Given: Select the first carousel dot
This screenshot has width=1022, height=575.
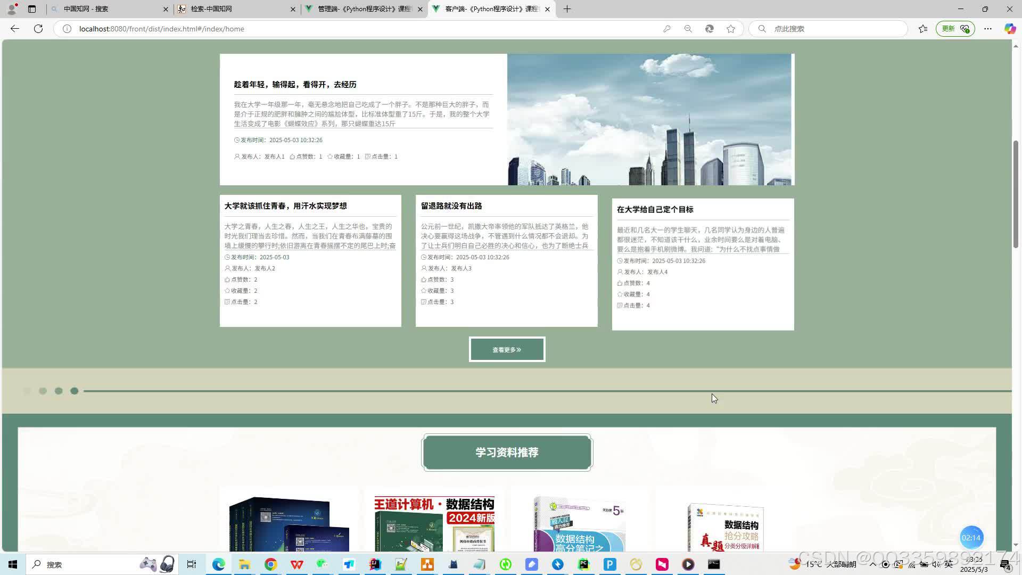Looking at the screenshot, I should pyautogui.click(x=27, y=391).
